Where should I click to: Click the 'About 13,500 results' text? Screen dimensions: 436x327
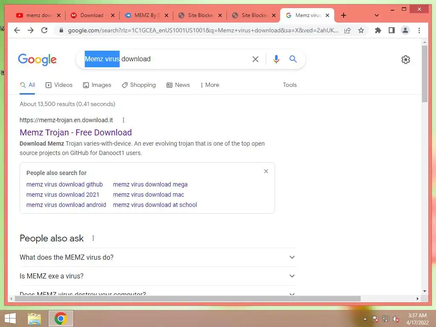coord(67,104)
